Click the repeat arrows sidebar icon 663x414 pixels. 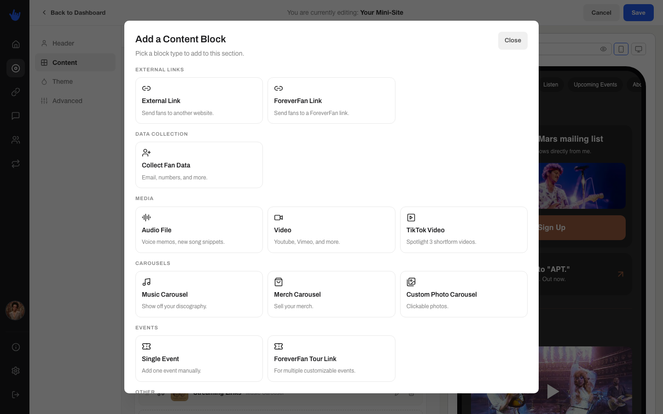tap(16, 164)
